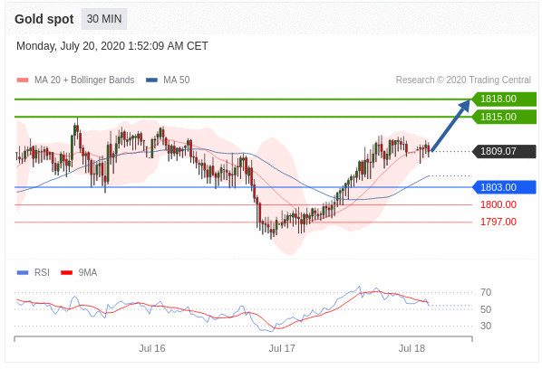Click the Jul 18 date marker
The image size is (542, 369).
(411, 348)
